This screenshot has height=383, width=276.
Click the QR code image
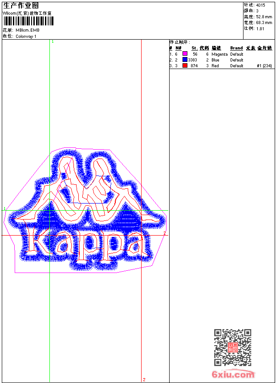(233, 347)
